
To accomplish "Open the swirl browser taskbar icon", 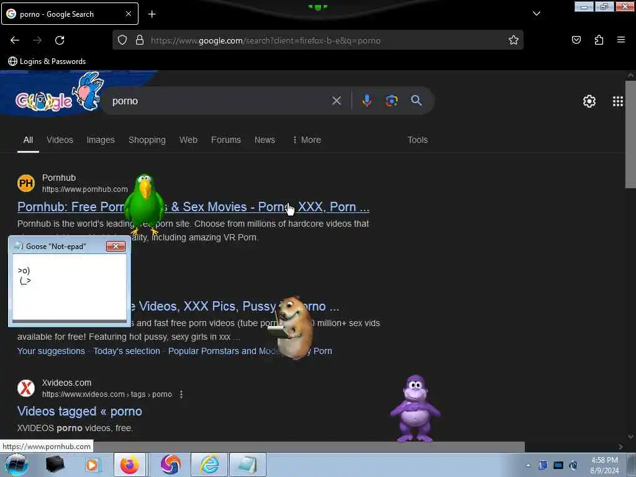I will [171, 465].
